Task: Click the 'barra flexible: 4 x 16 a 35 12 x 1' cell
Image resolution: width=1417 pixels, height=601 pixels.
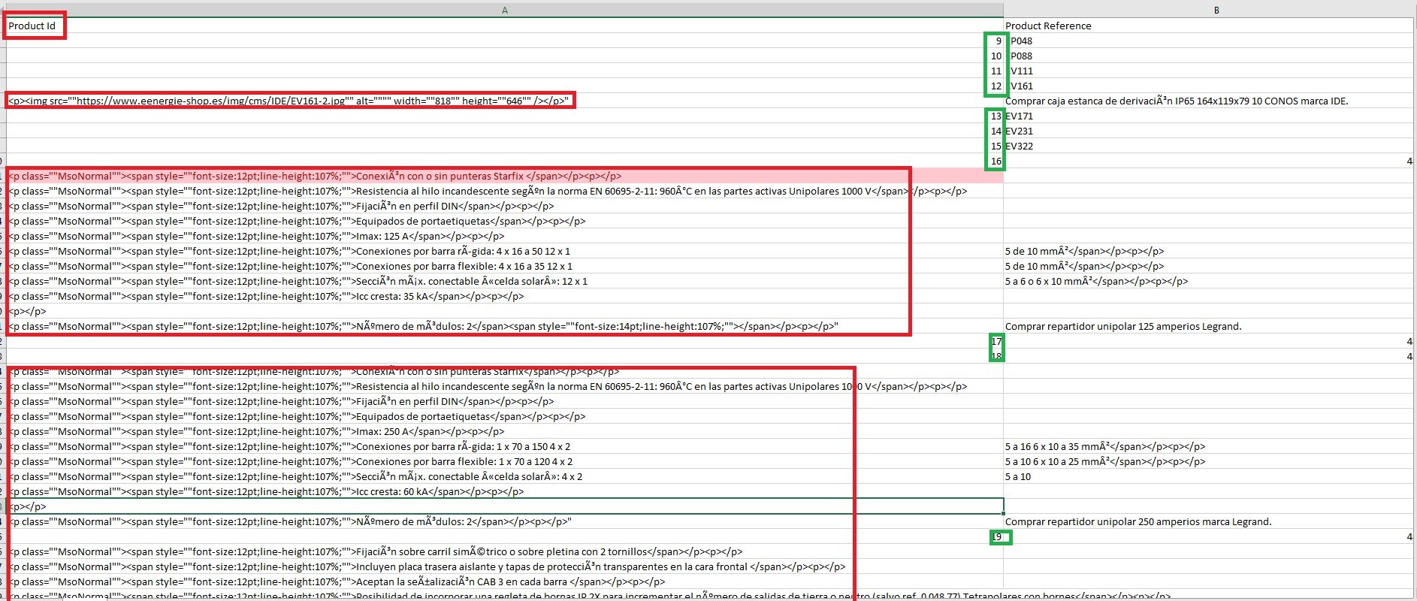Action: (505, 266)
